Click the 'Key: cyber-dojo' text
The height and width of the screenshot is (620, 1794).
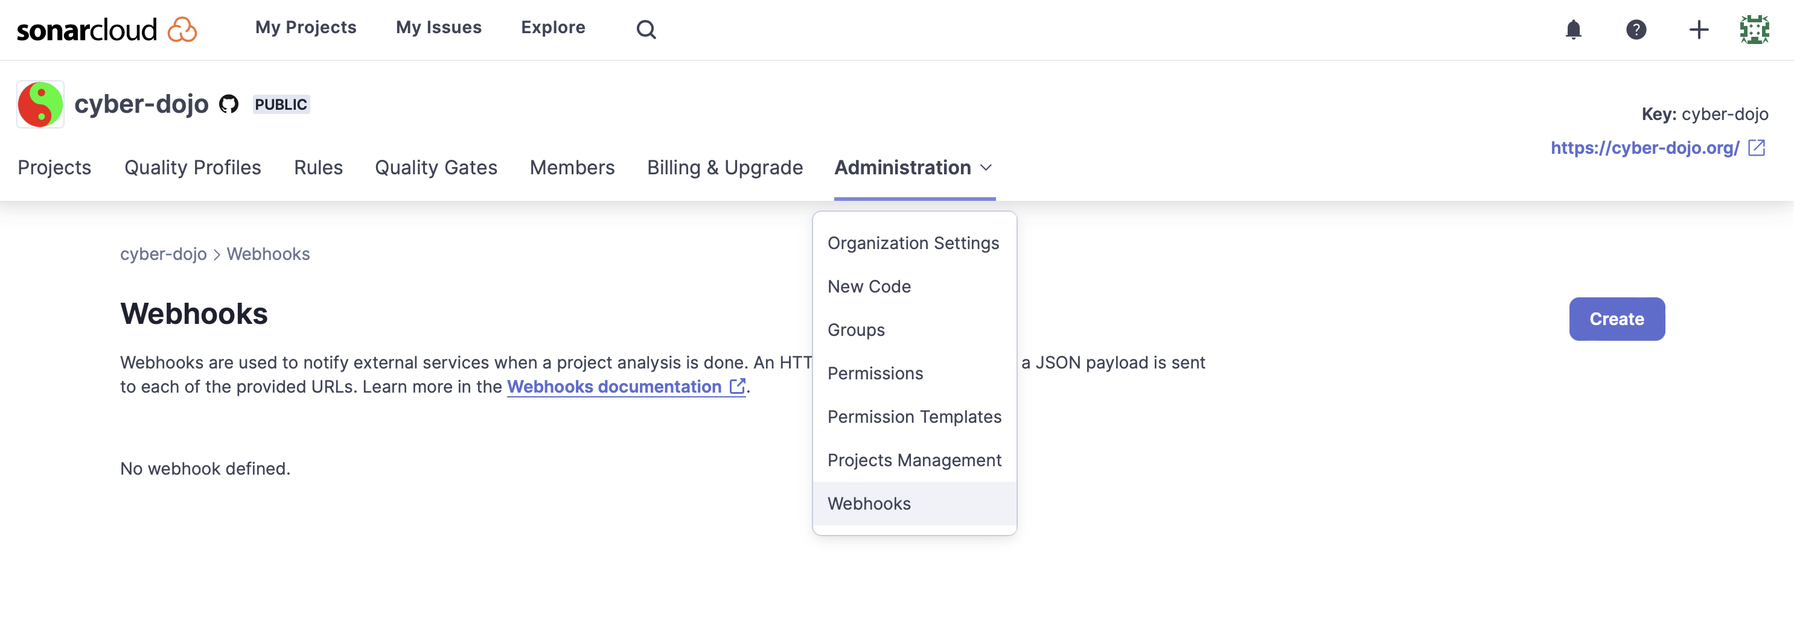[x=1705, y=114]
